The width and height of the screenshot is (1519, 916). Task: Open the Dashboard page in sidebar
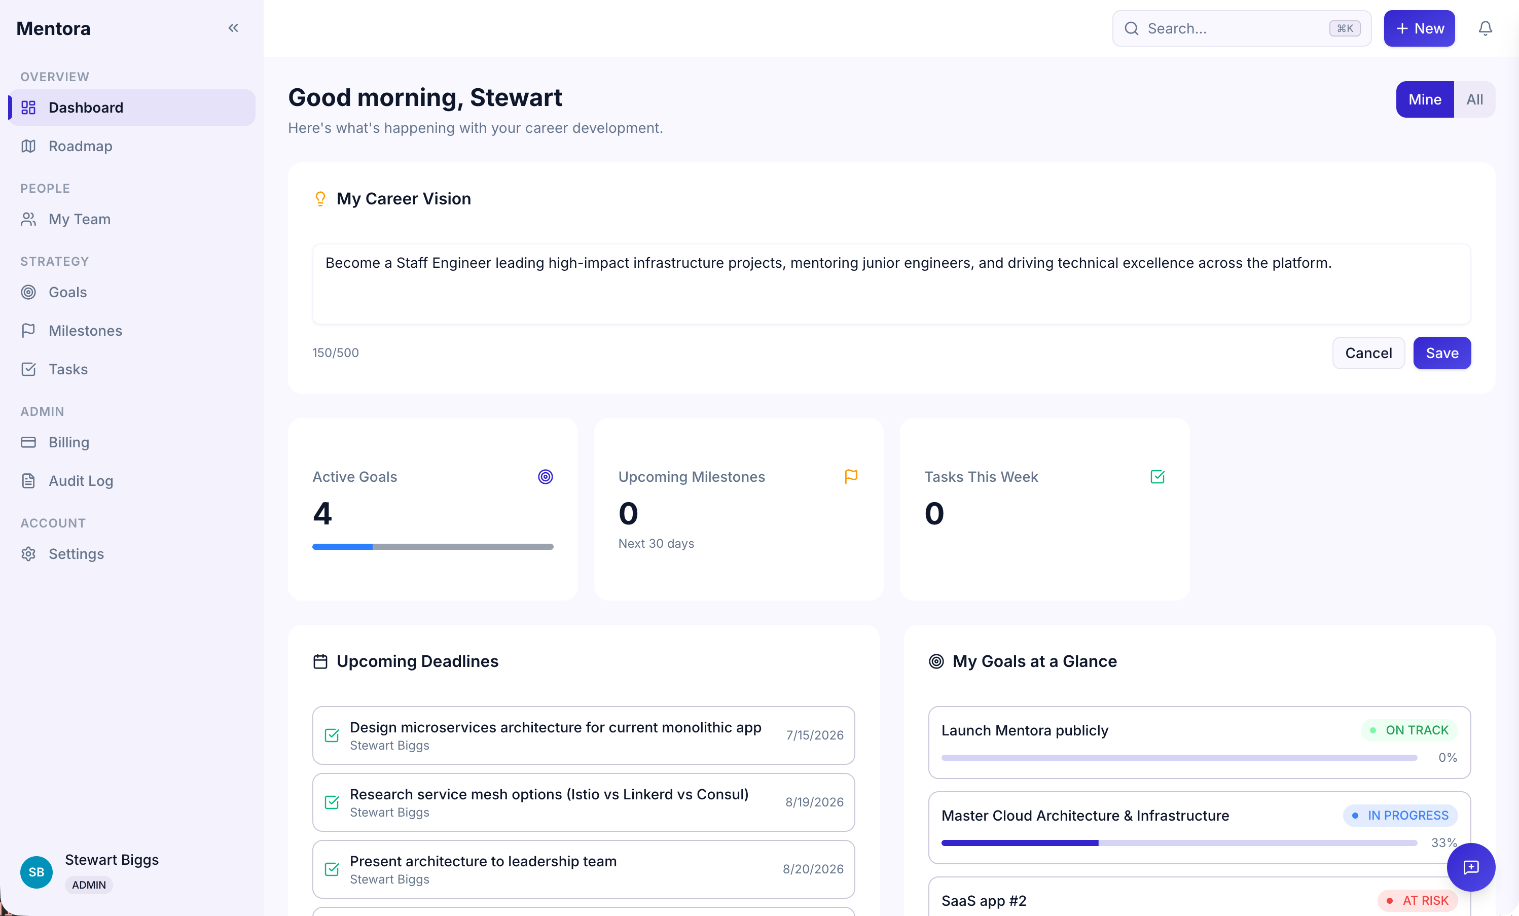coord(132,108)
